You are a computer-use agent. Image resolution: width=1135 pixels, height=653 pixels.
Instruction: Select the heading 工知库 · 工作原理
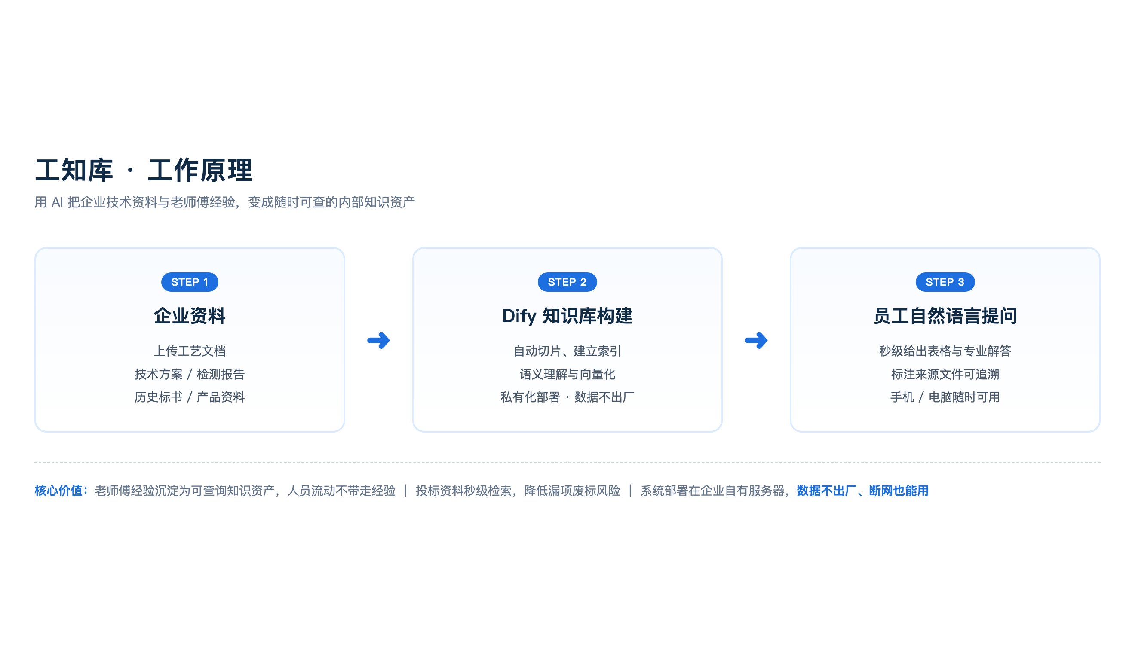click(x=144, y=171)
